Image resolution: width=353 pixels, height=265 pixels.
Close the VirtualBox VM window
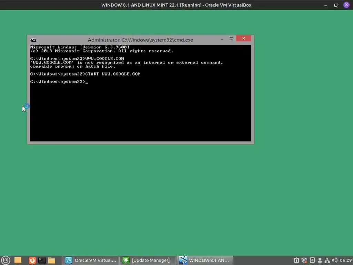pyautogui.click(x=346, y=5)
